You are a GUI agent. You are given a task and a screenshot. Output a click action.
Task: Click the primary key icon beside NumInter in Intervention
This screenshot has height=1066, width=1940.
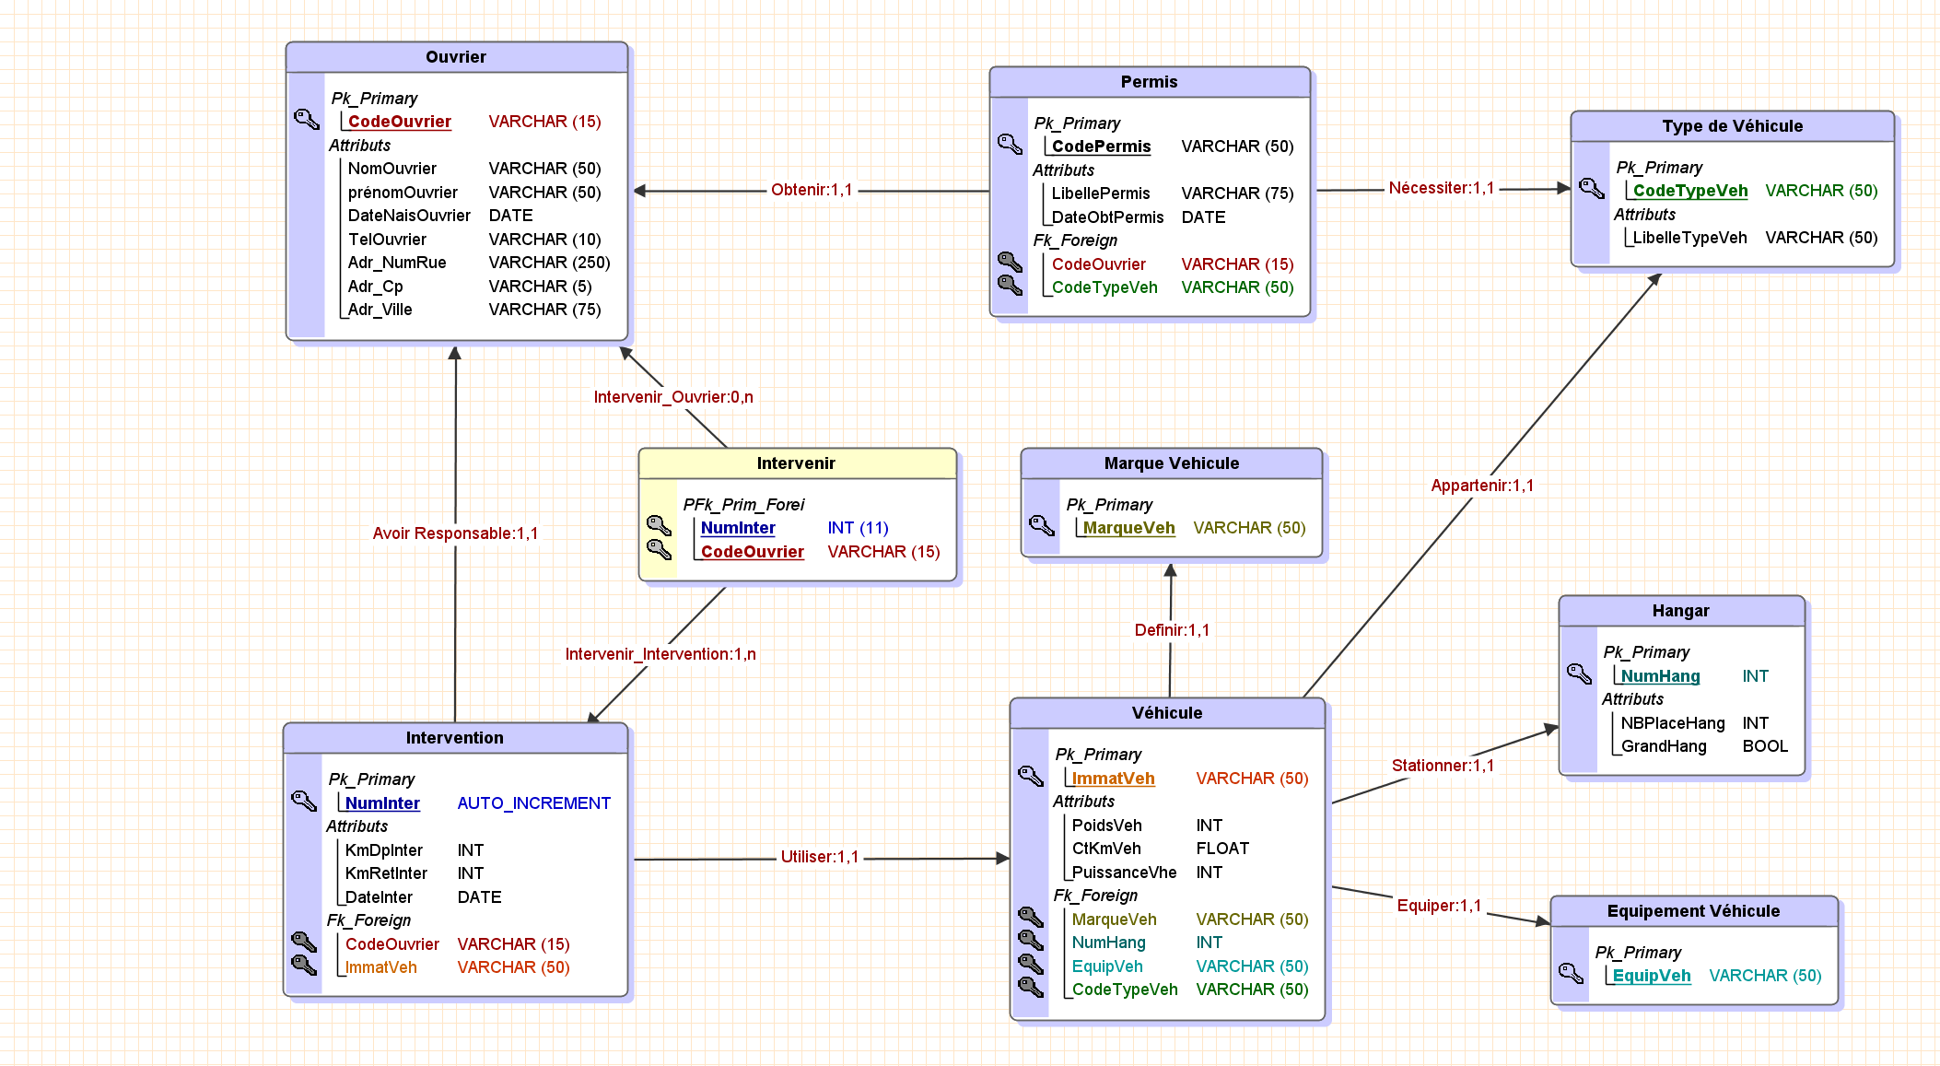pos(304,801)
